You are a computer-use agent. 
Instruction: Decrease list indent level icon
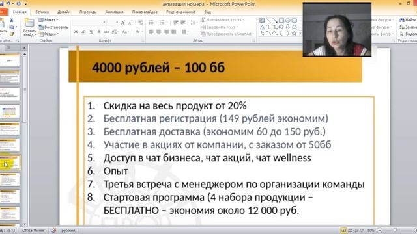pos(176,23)
